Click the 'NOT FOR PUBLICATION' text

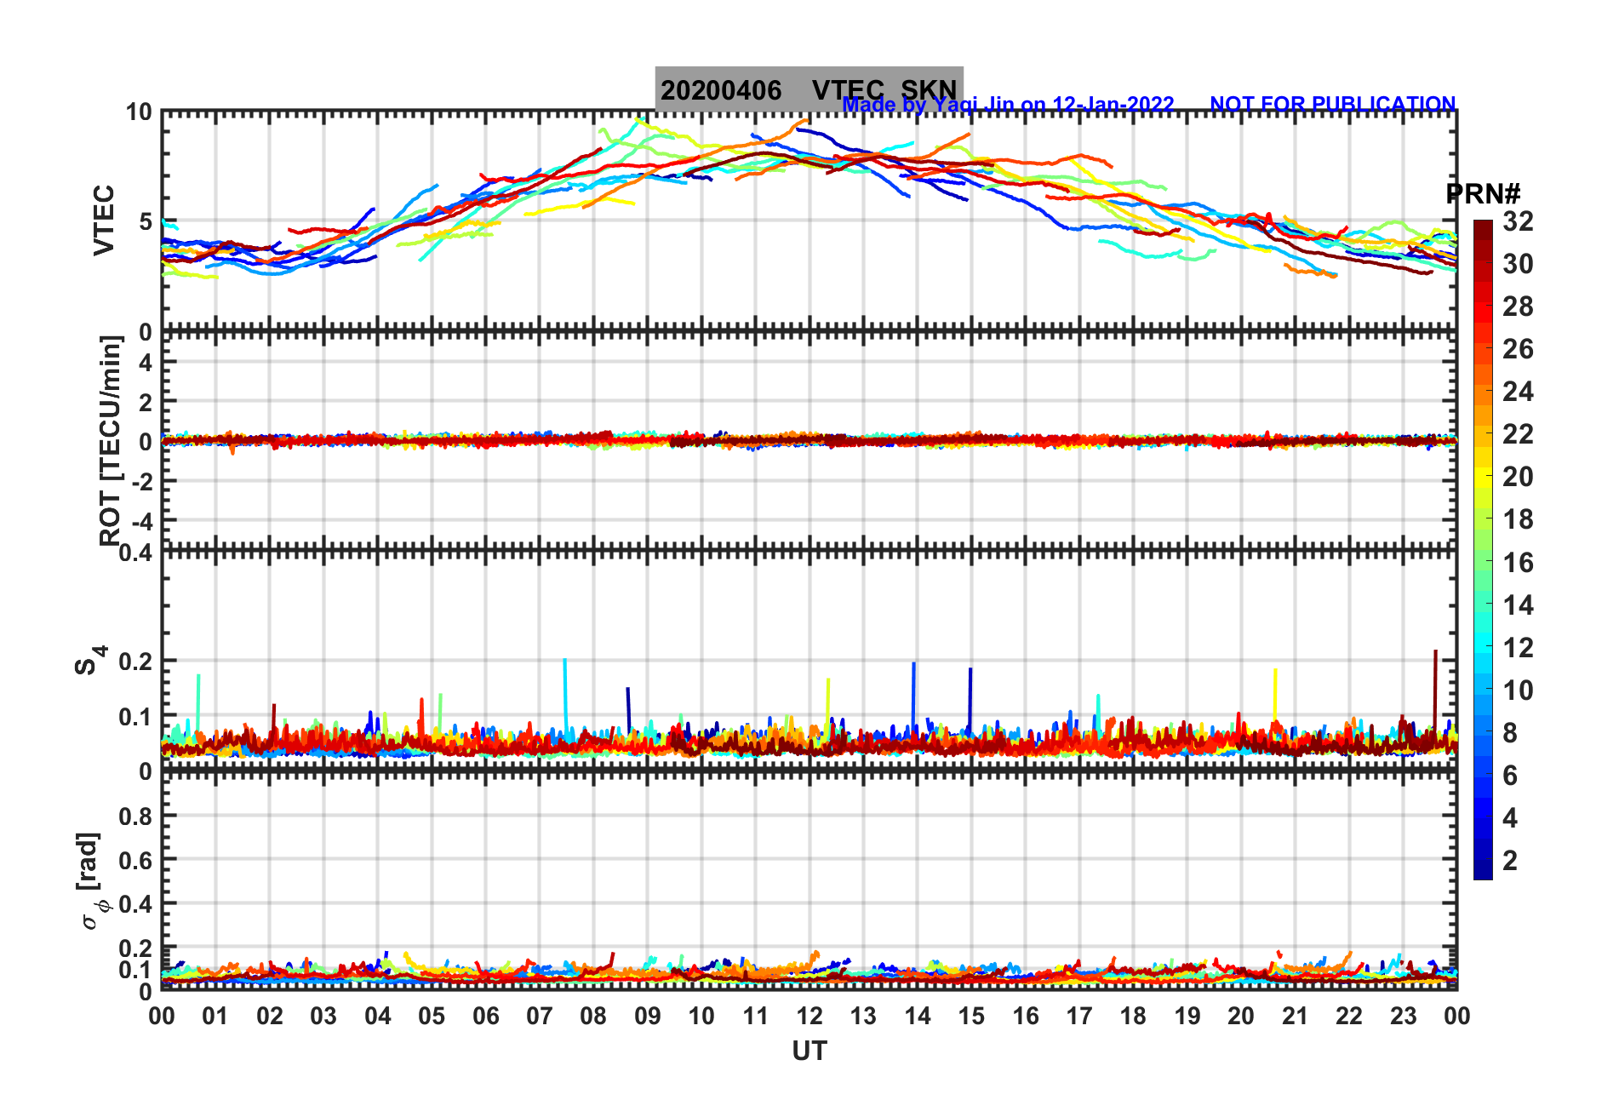pos(1332,104)
